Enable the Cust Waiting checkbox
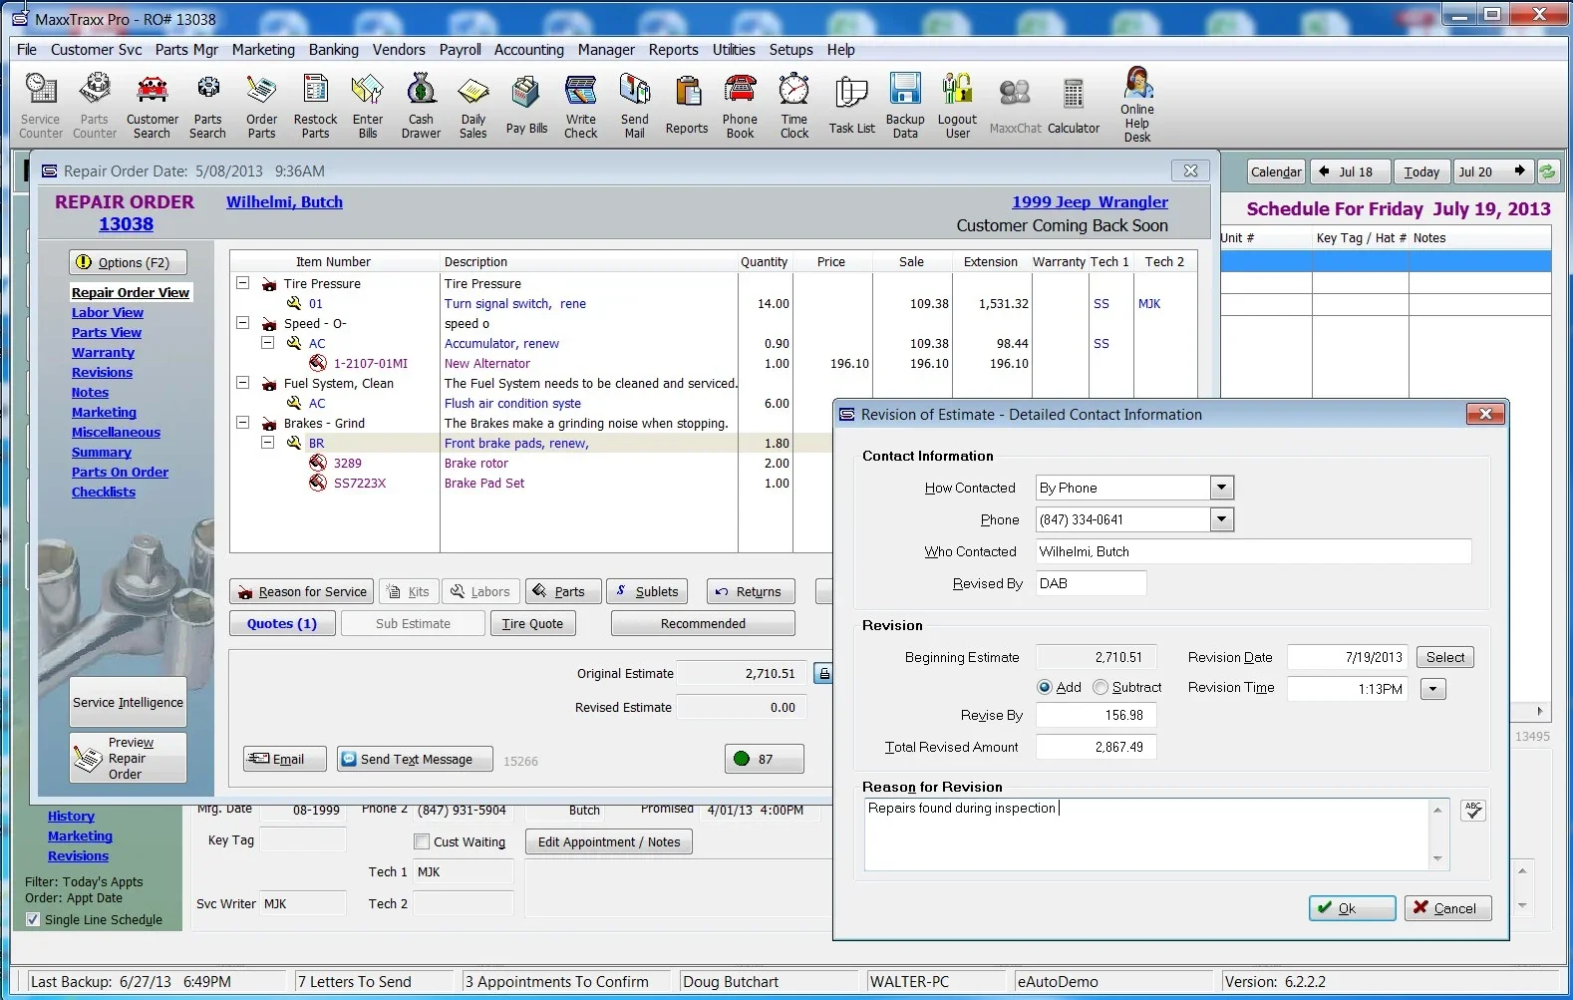The width and height of the screenshot is (1573, 1000). coord(422,841)
